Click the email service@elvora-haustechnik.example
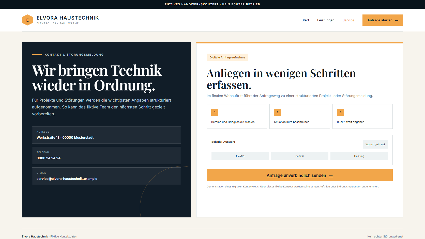This screenshot has height=239, width=425. pyautogui.click(x=67, y=179)
